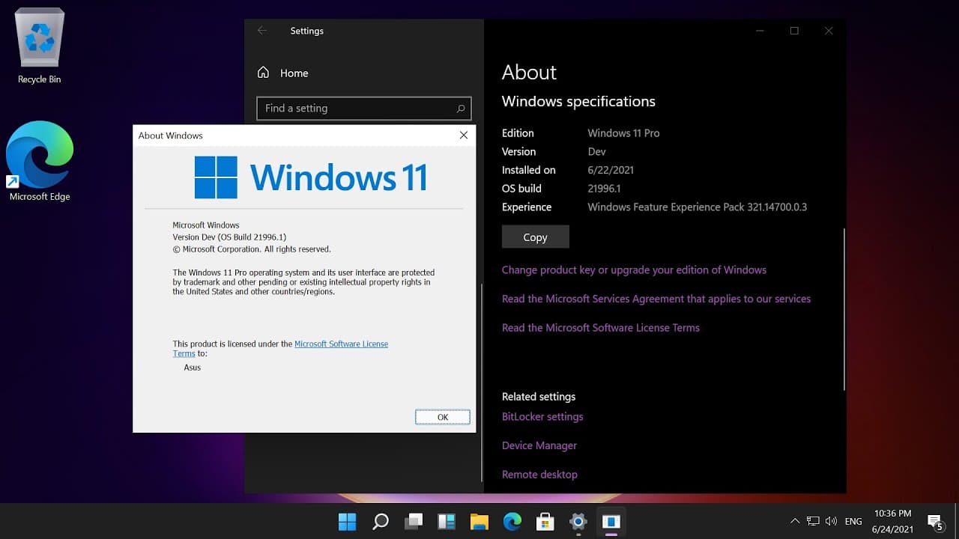Open the Device Manager link
959x539 pixels.
coord(539,445)
